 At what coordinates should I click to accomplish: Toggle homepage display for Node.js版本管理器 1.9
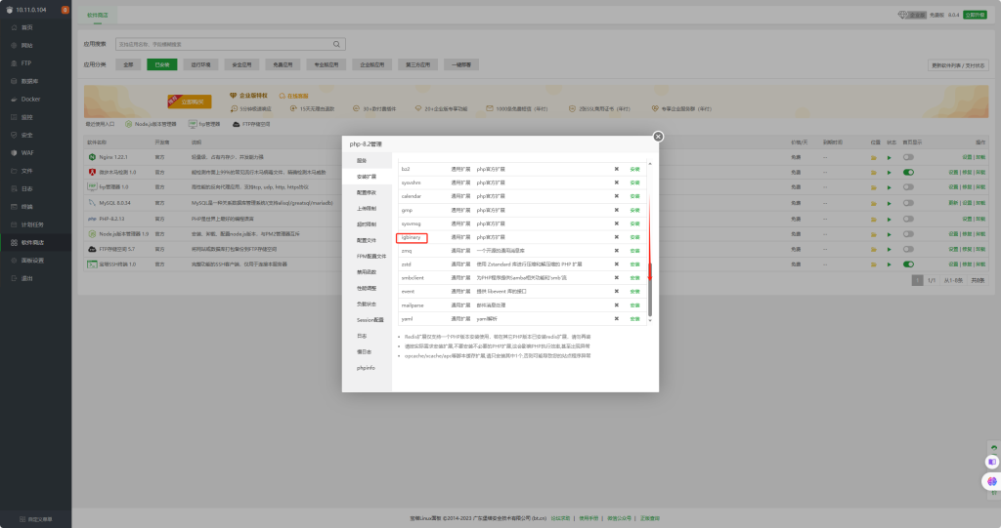[x=908, y=233]
